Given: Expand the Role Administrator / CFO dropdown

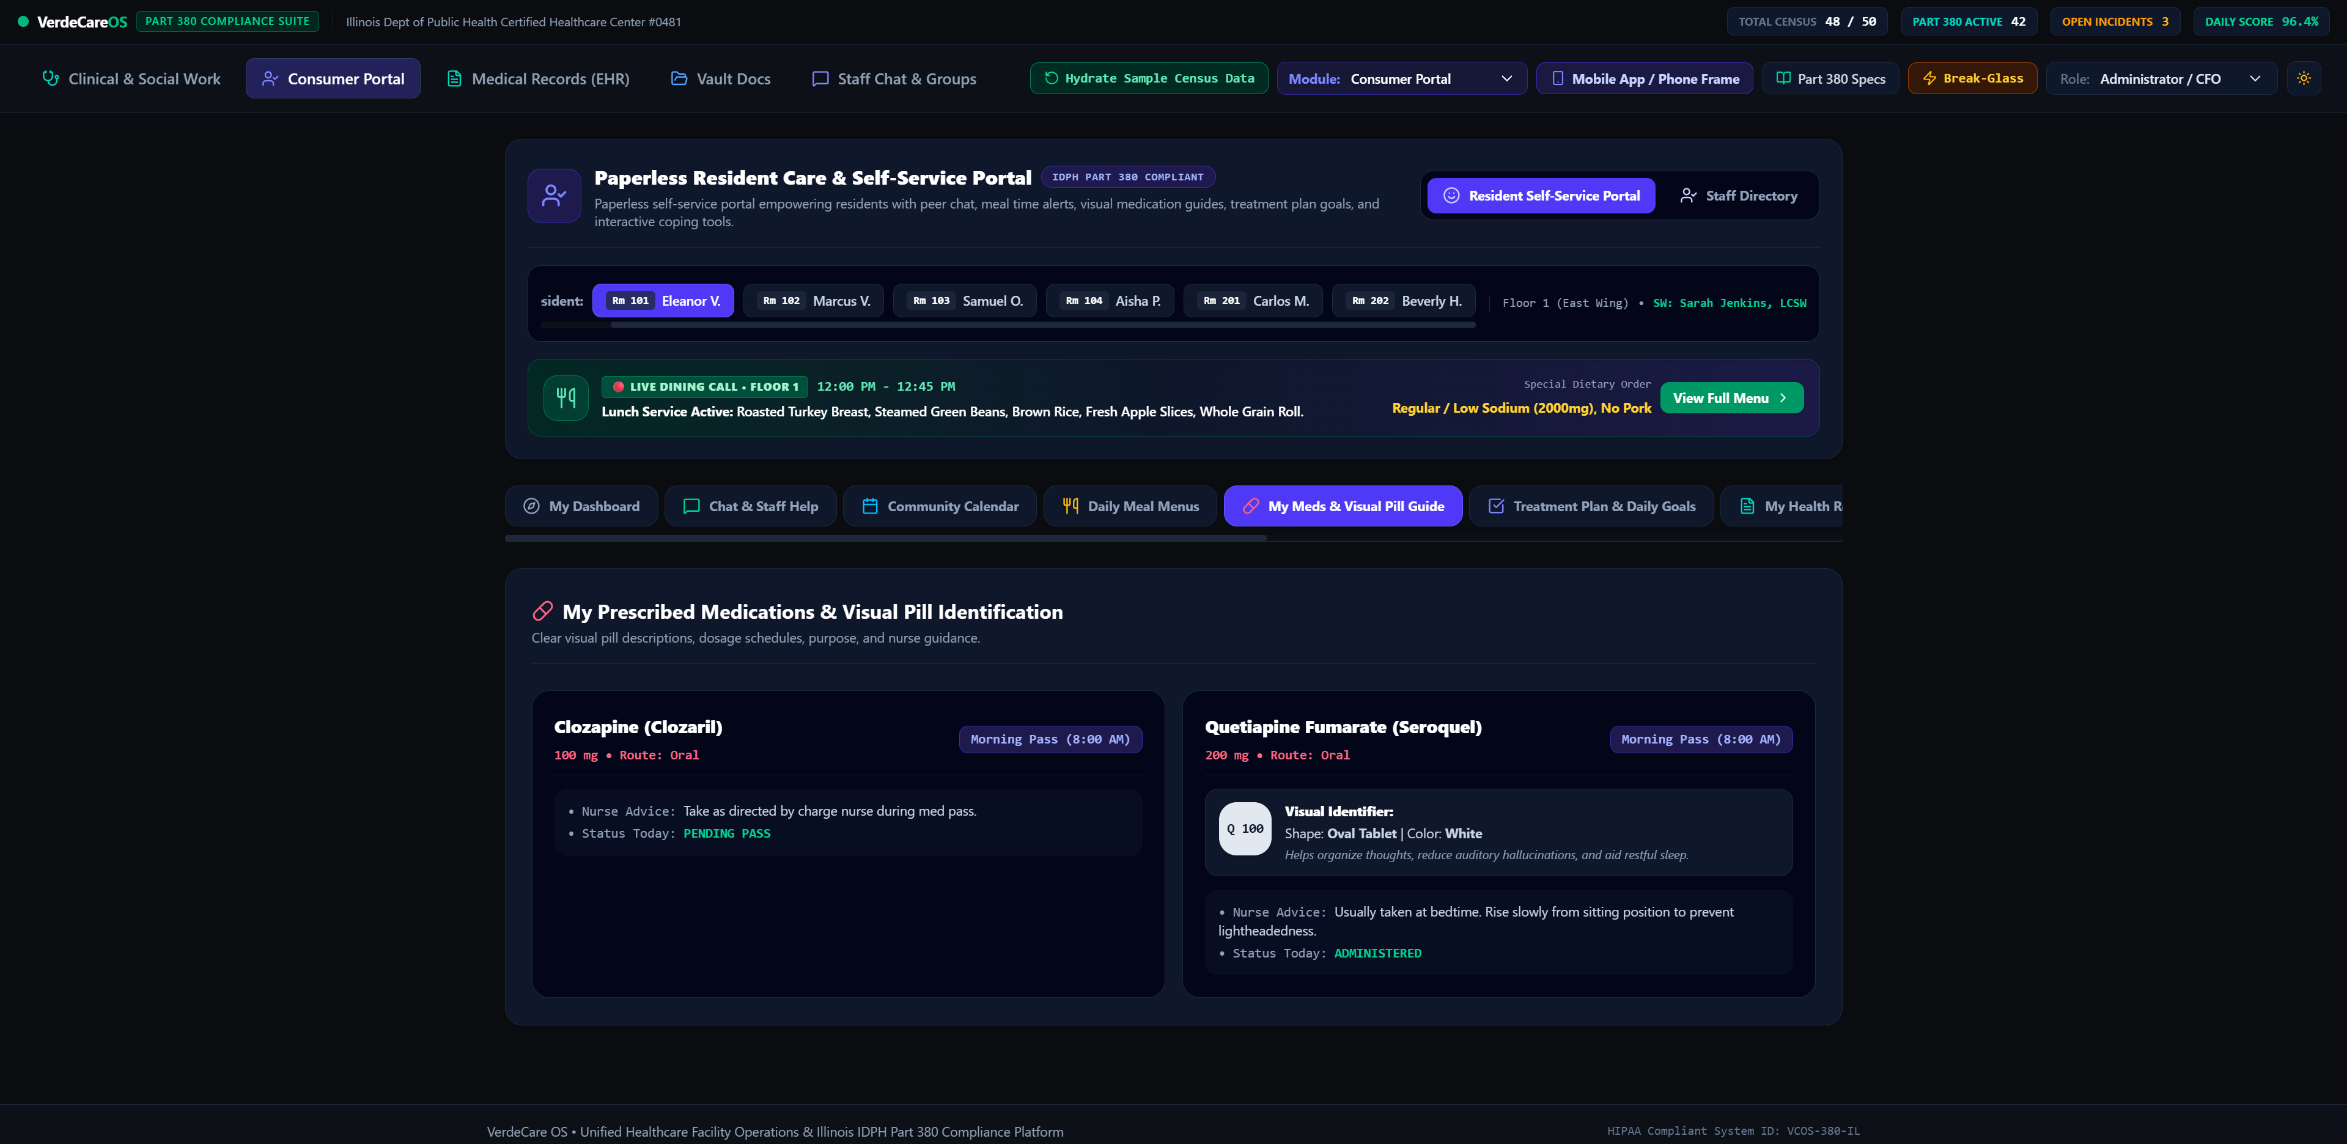Looking at the screenshot, I should 2161,78.
